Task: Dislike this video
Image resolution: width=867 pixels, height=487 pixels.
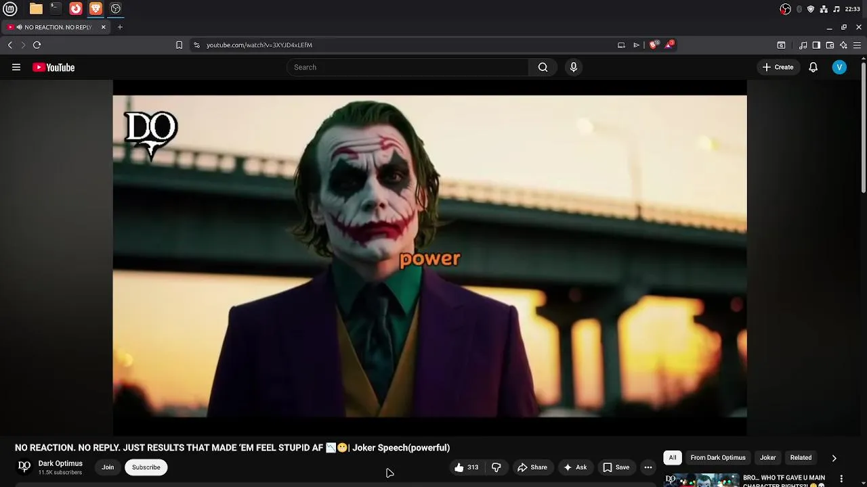Action: (x=496, y=467)
